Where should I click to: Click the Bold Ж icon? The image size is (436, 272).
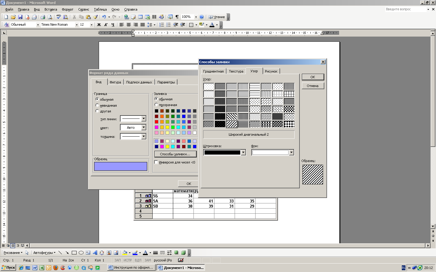pyautogui.click(x=99, y=25)
